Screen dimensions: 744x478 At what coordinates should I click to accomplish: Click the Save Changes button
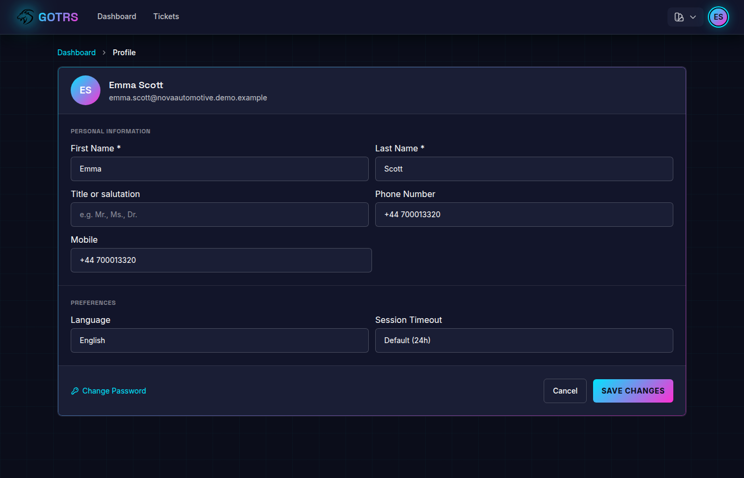tap(633, 390)
